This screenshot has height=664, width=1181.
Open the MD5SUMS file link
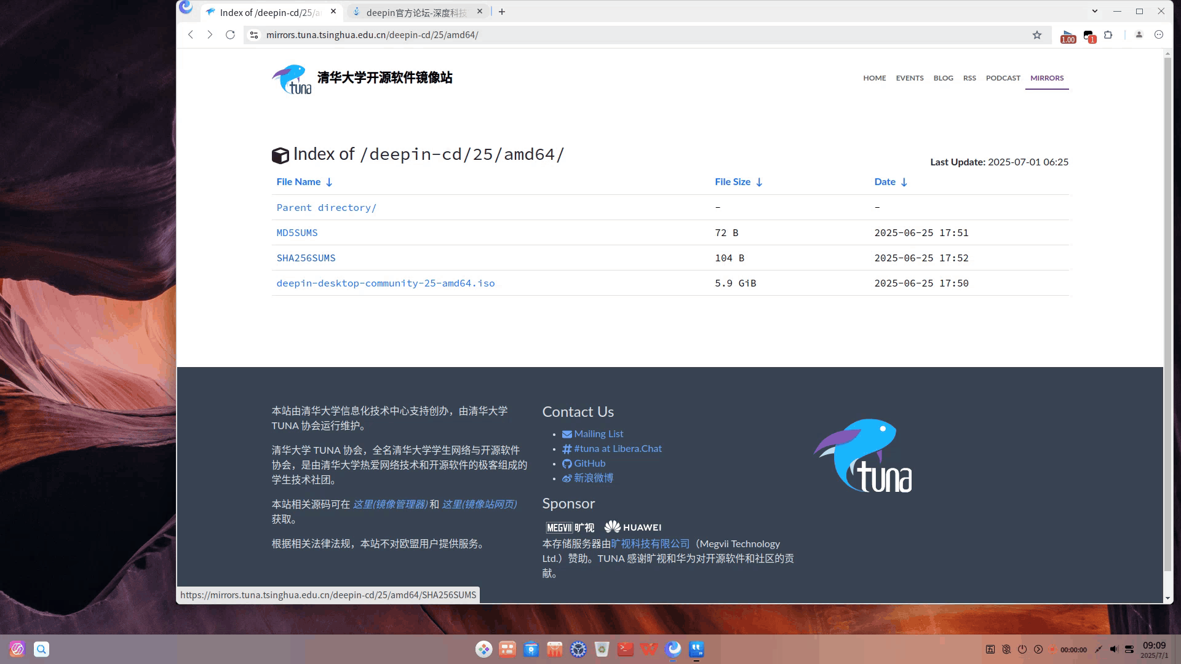(297, 233)
